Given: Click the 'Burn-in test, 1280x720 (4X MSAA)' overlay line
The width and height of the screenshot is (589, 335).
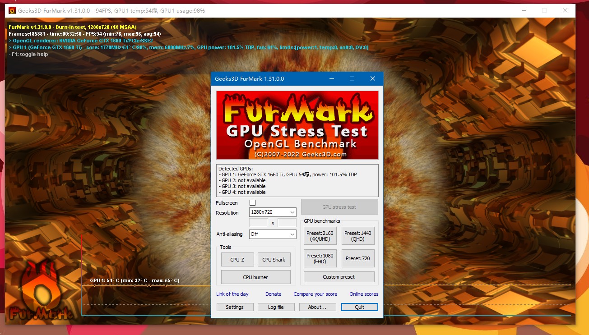Looking at the screenshot, I should 72,27.
